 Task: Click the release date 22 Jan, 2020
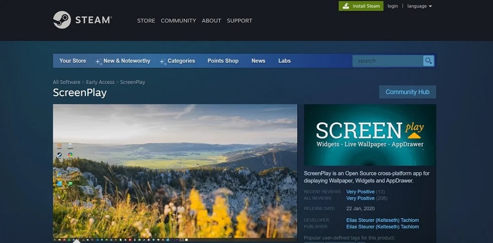pos(360,208)
